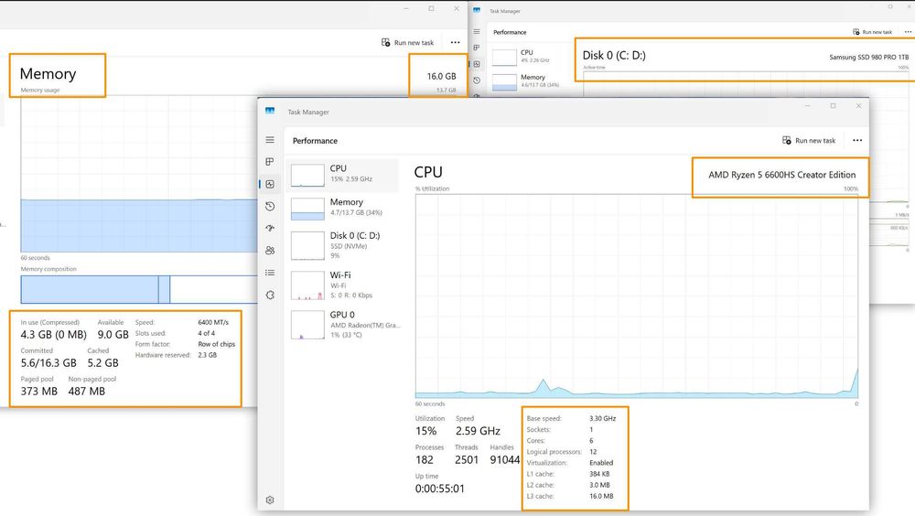This screenshot has height=516, width=915.
Task: Click Samsung SSD 980 PRO 1TB label
Action: 869,58
